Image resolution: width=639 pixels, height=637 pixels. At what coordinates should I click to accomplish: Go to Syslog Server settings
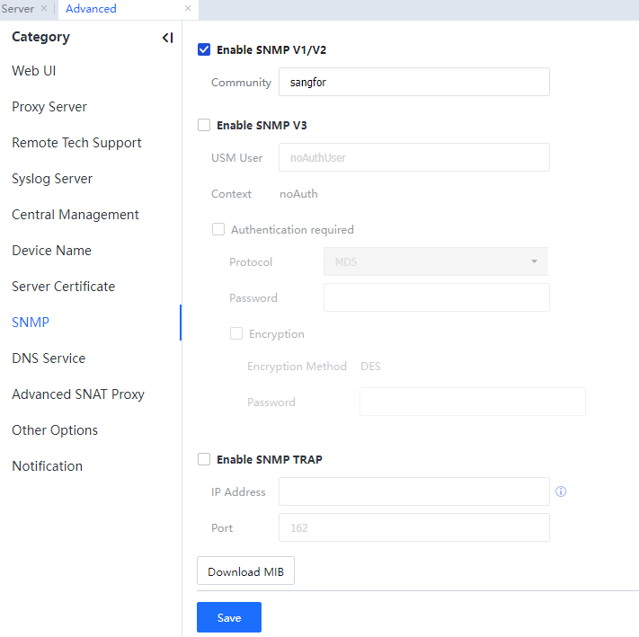click(x=52, y=179)
